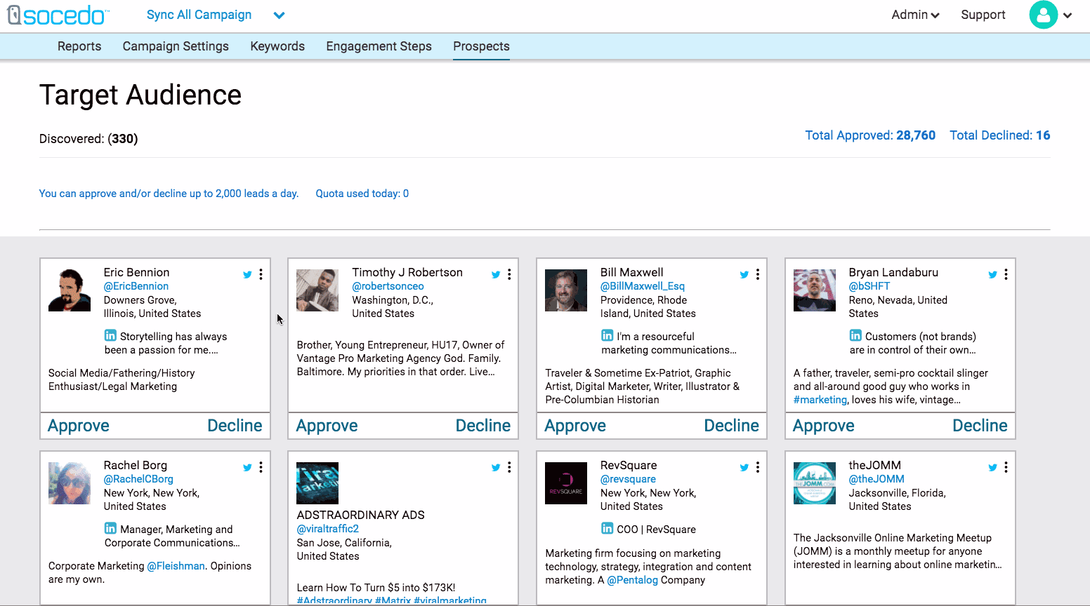Open the Admin dropdown menu
Image resolution: width=1090 pixels, height=606 pixels.
[915, 15]
